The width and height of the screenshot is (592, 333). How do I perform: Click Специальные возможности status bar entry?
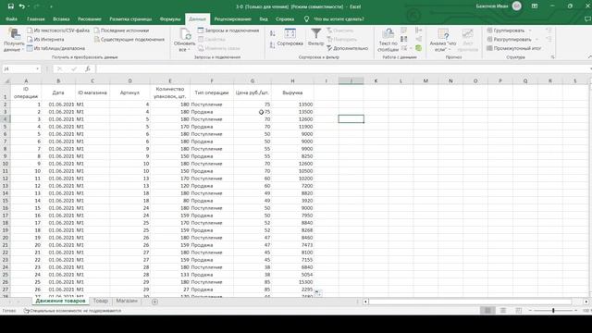(x=72, y=311)
